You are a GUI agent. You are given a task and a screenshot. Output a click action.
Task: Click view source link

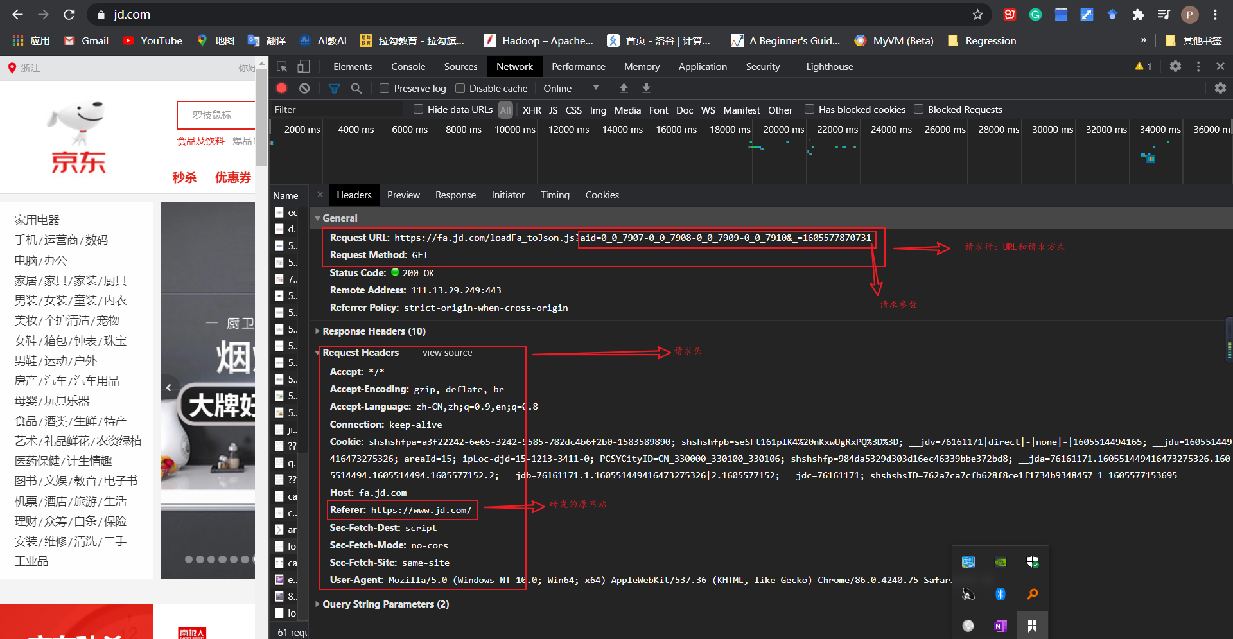coord(447,353)
